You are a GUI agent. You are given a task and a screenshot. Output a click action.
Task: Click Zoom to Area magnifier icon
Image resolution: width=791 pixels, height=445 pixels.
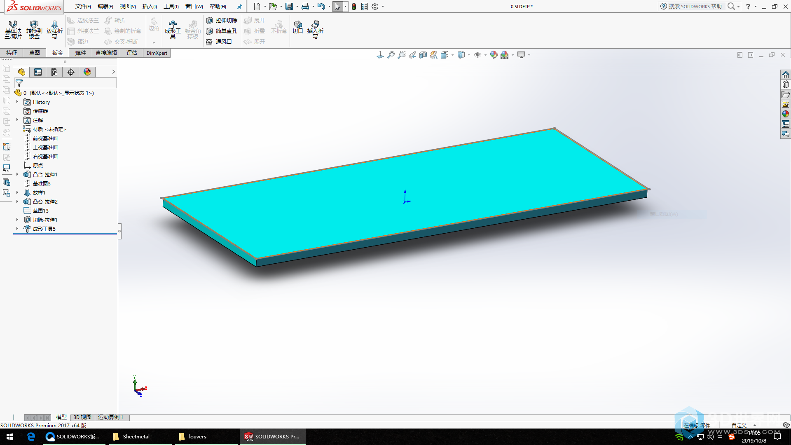tap(402, 55)
